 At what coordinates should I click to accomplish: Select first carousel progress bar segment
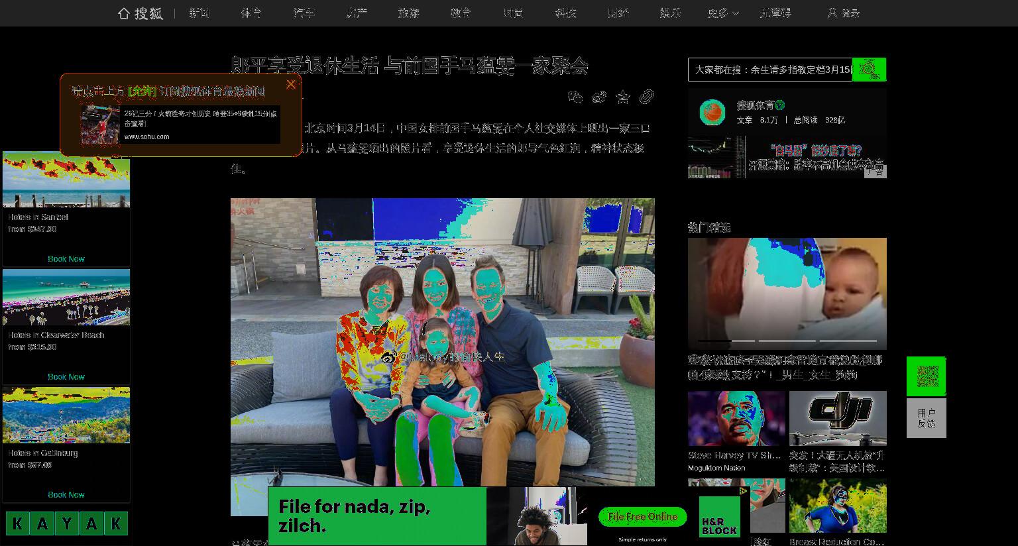[726, 341]
